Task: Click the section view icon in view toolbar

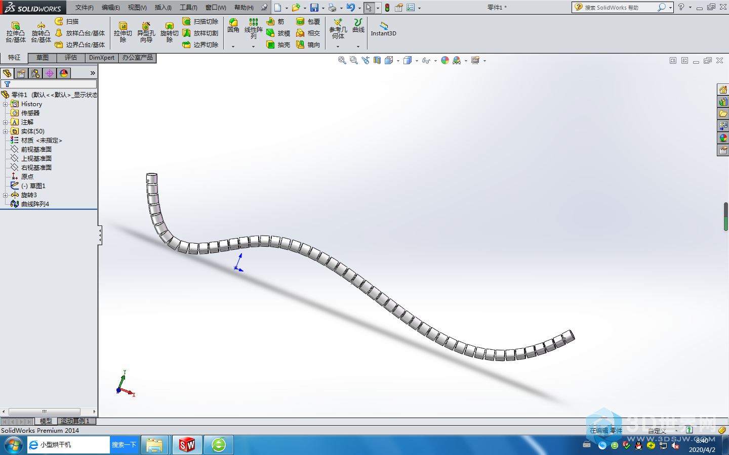Action: pos(377,60)
